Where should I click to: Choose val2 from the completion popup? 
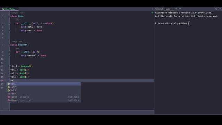(x=44, y=87)
